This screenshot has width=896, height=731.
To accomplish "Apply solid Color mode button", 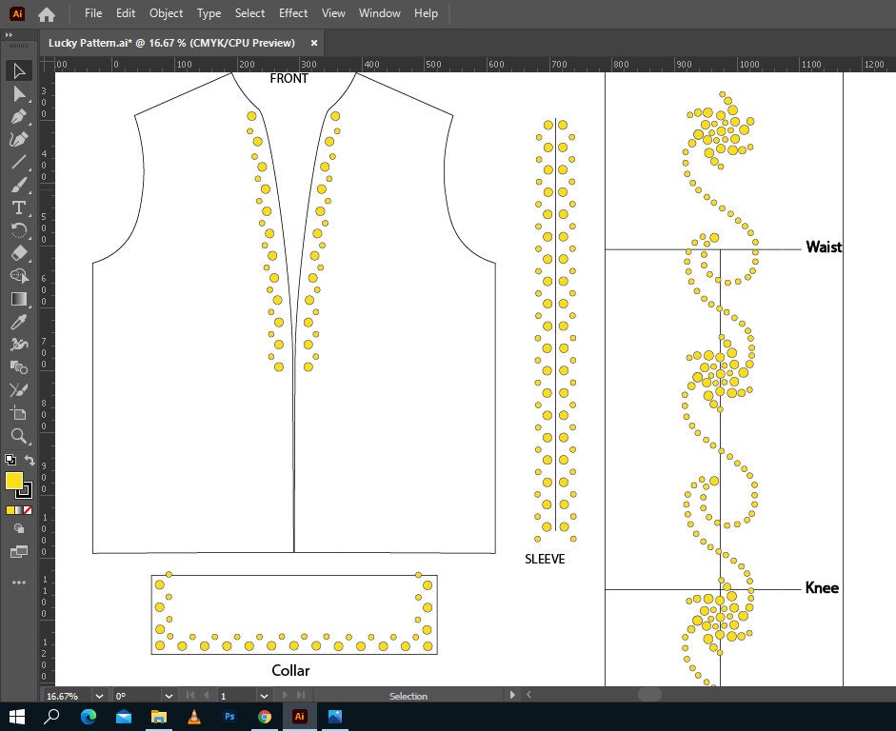I will pos(10,510).
